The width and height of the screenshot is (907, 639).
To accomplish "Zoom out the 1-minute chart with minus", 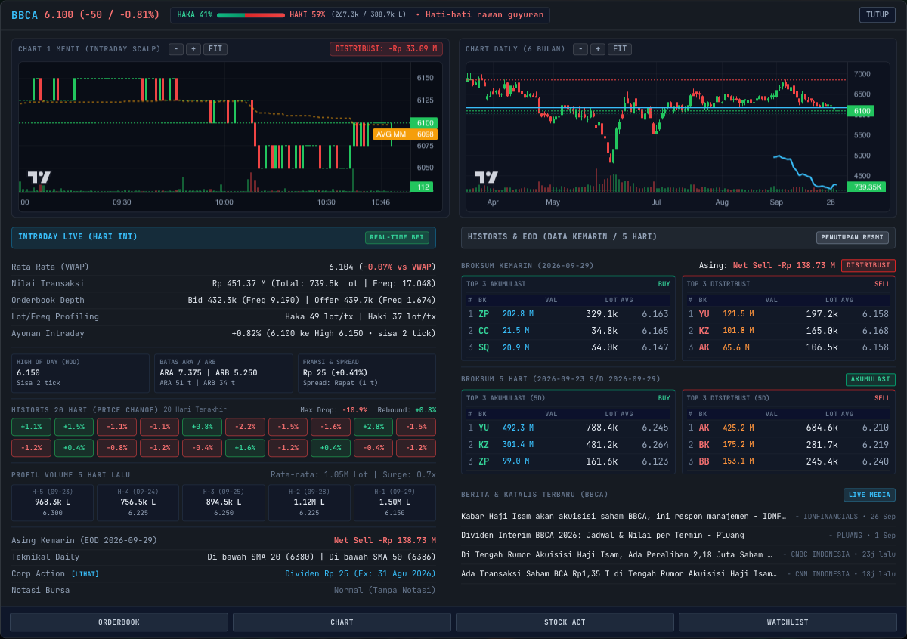I will (175, 49).
